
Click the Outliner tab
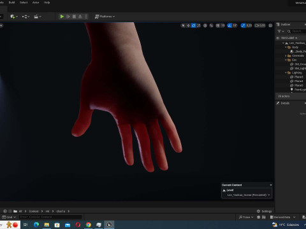point(284,25)
